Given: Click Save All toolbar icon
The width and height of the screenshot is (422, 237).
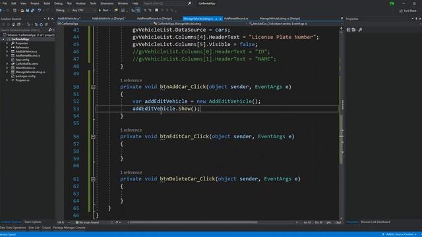Looking at the screenshot, I should pyautogui.click(x=32, y=11).
